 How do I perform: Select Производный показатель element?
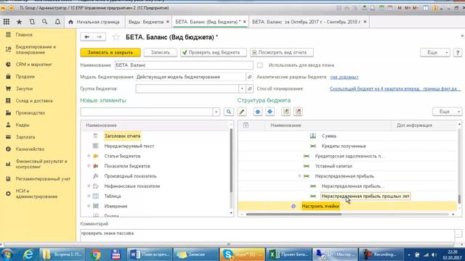pyautogui.click(x=131, y=176)
